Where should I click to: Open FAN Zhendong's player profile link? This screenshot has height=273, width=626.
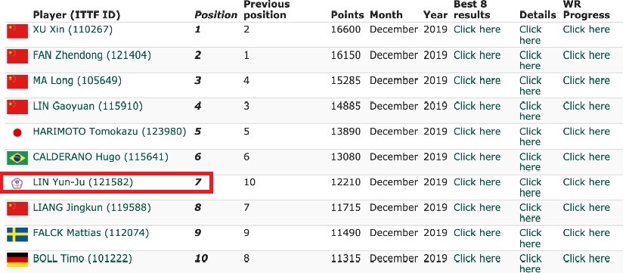92,55
